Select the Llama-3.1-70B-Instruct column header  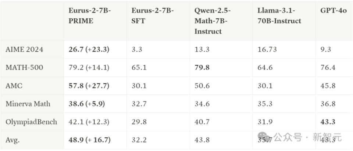pyautogui.click(x=279, y=16)
